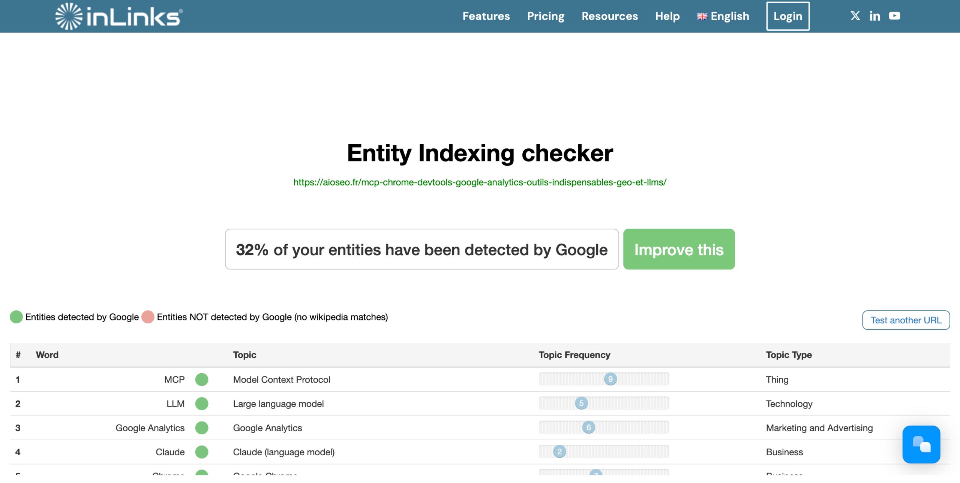The height and width of the screenshot is (483, 960).
Task: Click the green legend dot for detected entities
Action: tap(16, 317)
